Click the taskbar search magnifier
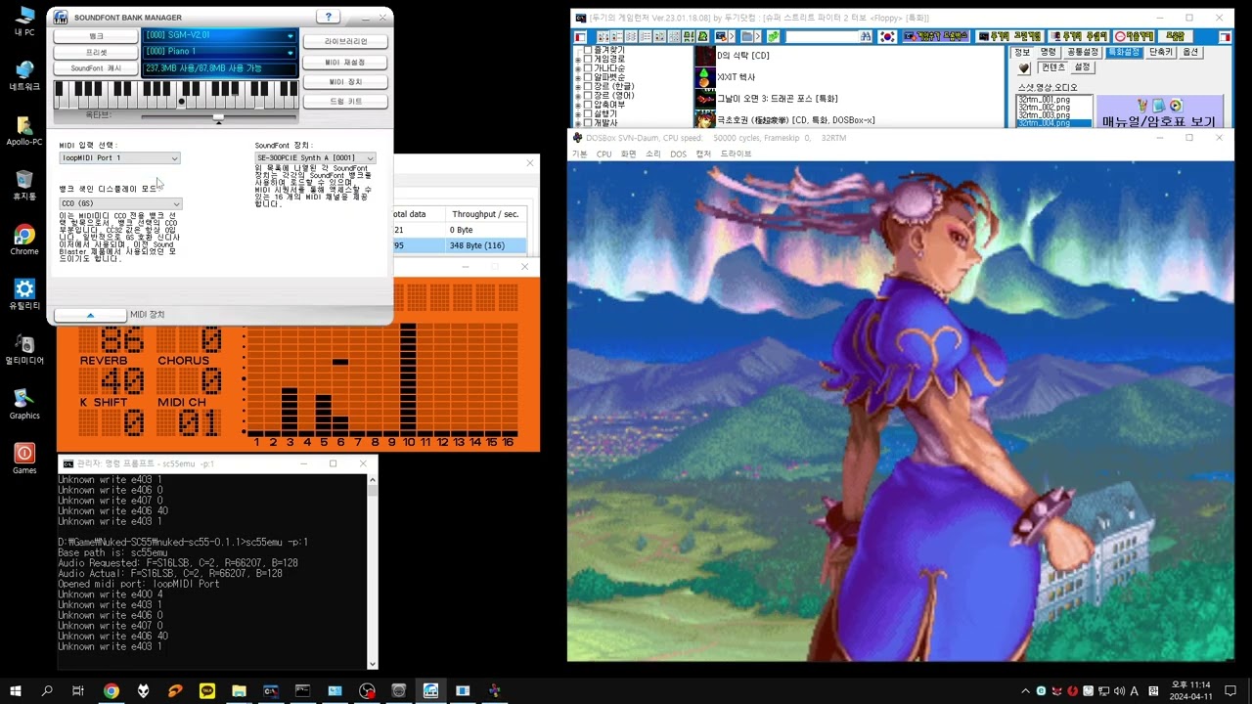This screenshot has height=704, width=1252. point(47,690)
